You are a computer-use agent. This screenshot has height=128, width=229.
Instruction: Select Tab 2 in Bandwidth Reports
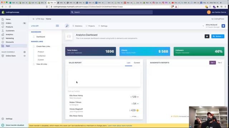tap(220, 63)
